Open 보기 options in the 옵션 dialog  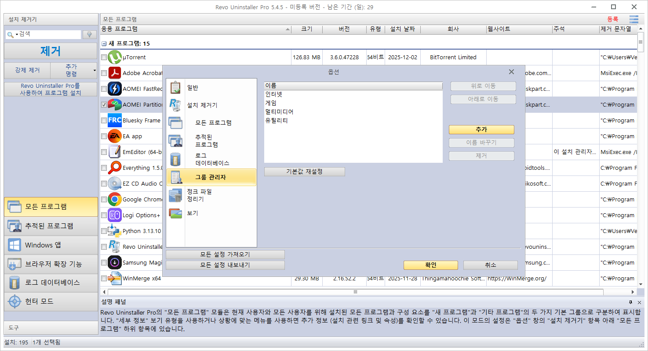(x=212, y=213)
